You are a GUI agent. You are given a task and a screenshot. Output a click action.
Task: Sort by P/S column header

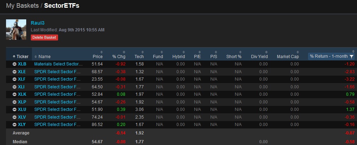point(214,57)
